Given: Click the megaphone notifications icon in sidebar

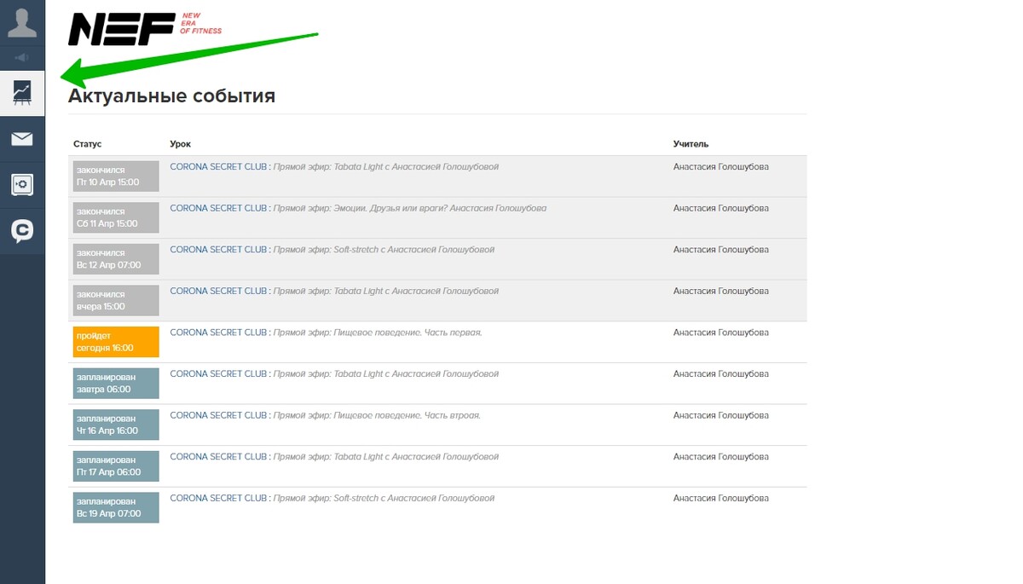Looking at the screenshot, I should pyautogui.click(x=22, y=58).
